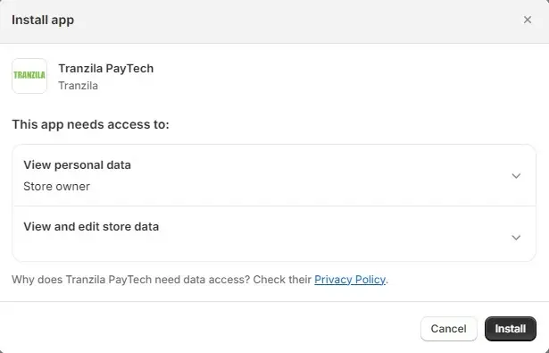Select the Store owner permission text
The height and width of the screenshot is (353, 549).
[56, 187]
